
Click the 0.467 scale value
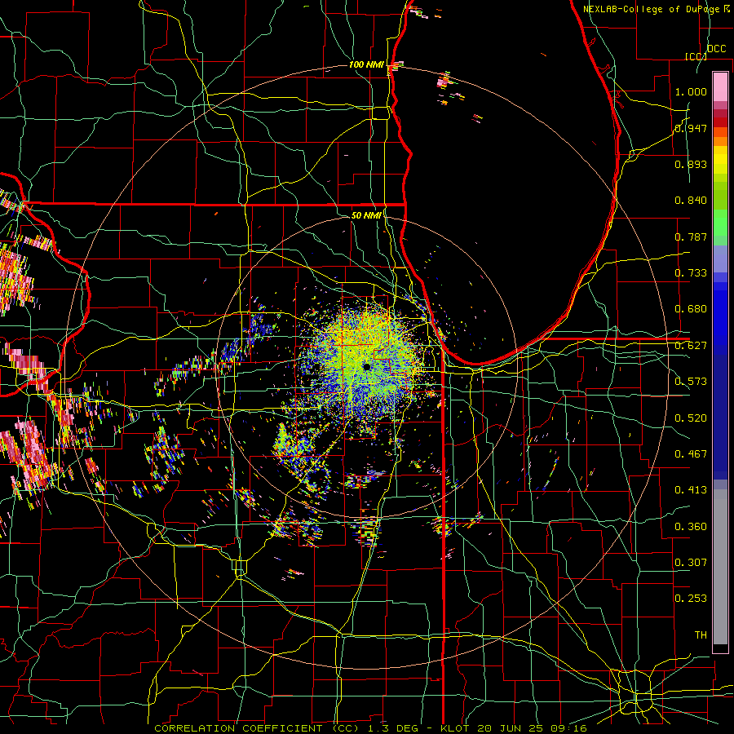(x=691, y=454)
